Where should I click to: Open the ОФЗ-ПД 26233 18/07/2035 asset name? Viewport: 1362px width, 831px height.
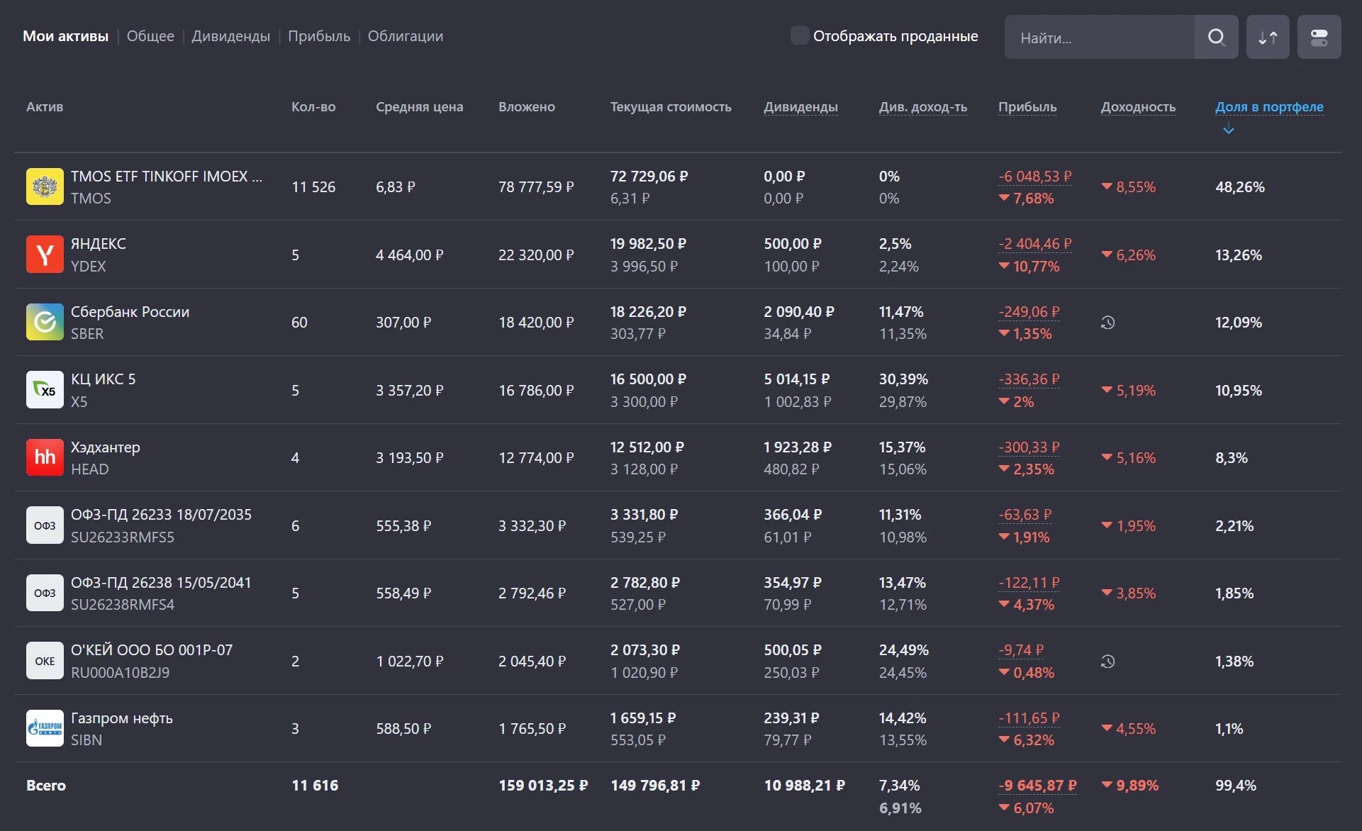click(161, 515)
